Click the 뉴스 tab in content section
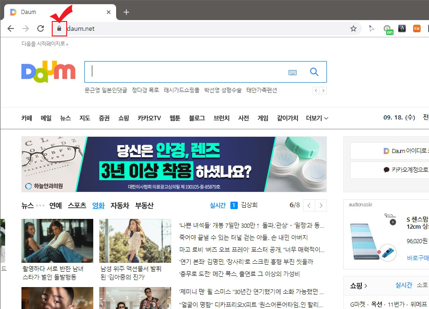429x309 pixels. [28, 205]
